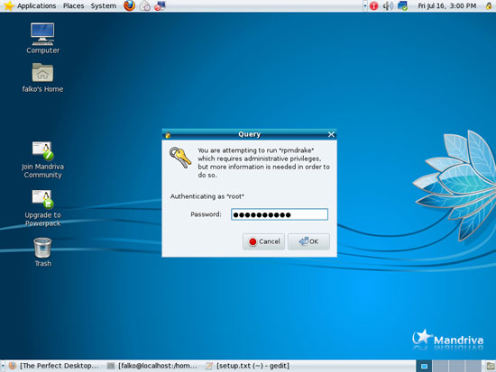Switch to setup.txt gedit taskbar item

point(248,366)
